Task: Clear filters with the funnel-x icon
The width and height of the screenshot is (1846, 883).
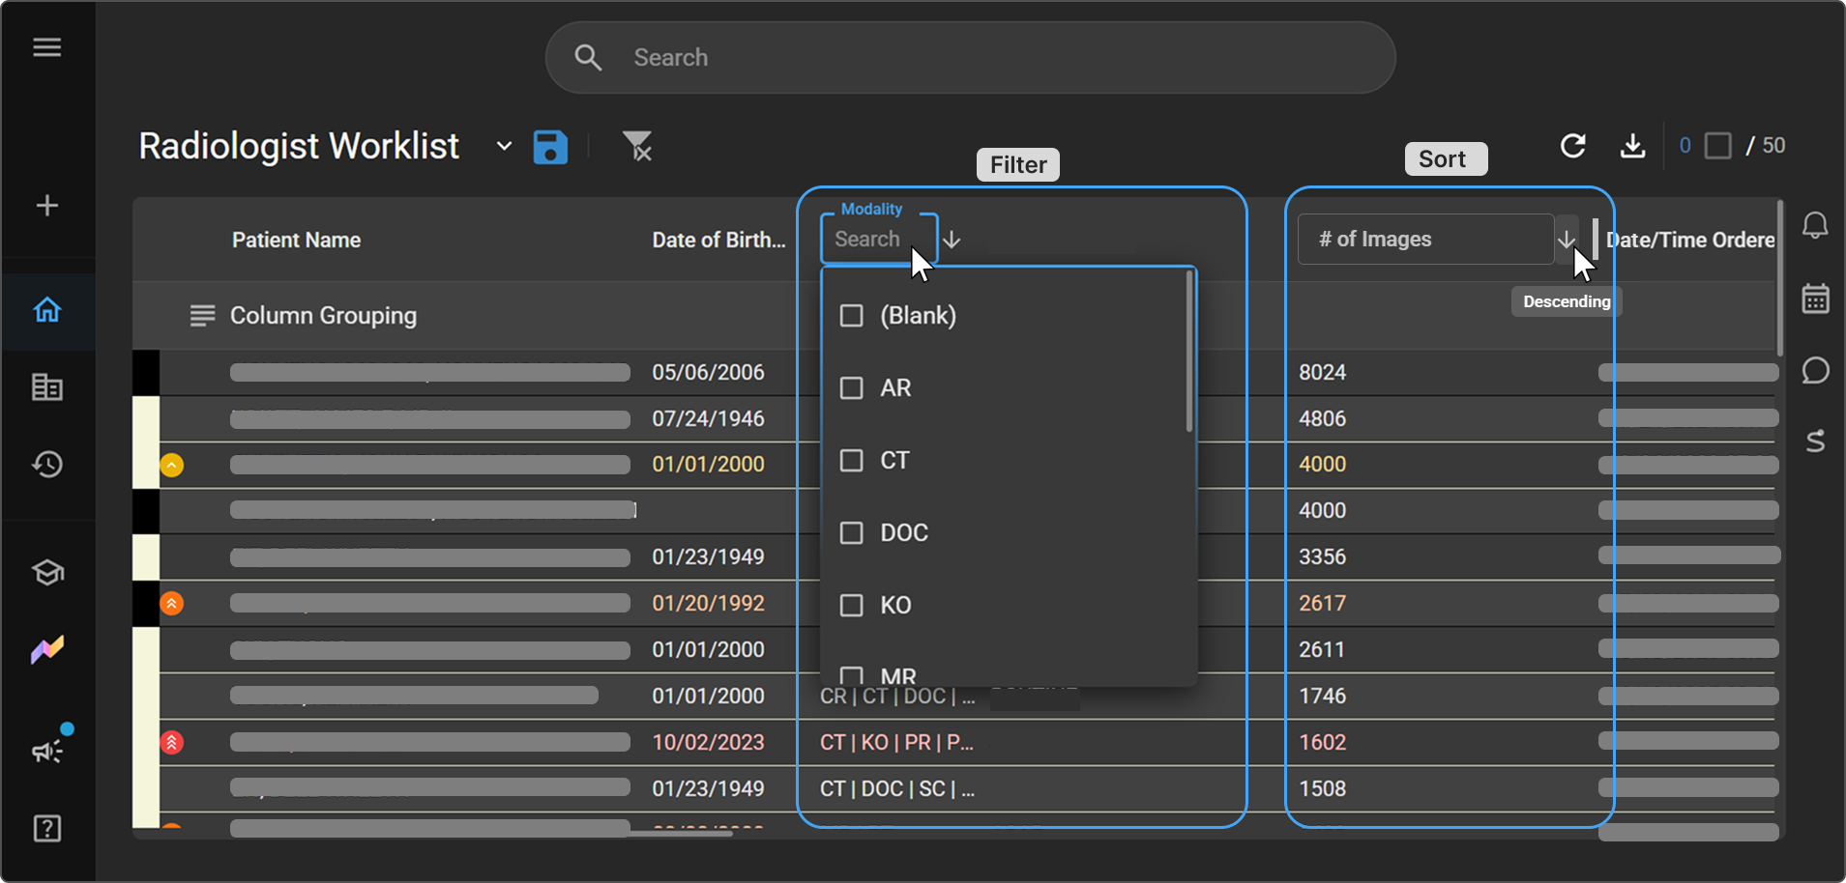Action: [x=636, y=147]
